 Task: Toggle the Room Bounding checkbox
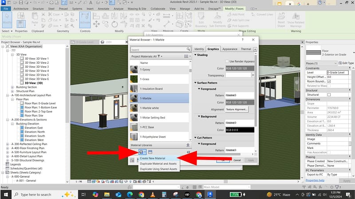329,82
